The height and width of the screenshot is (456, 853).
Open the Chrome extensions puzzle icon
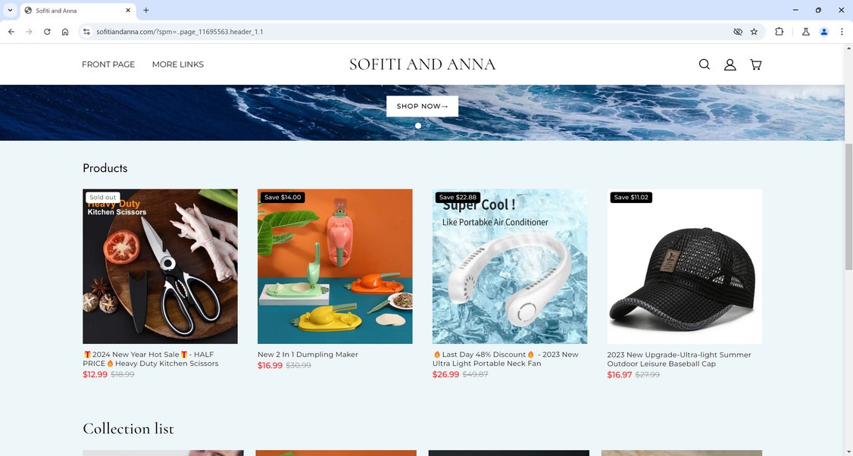pos(779,32)
